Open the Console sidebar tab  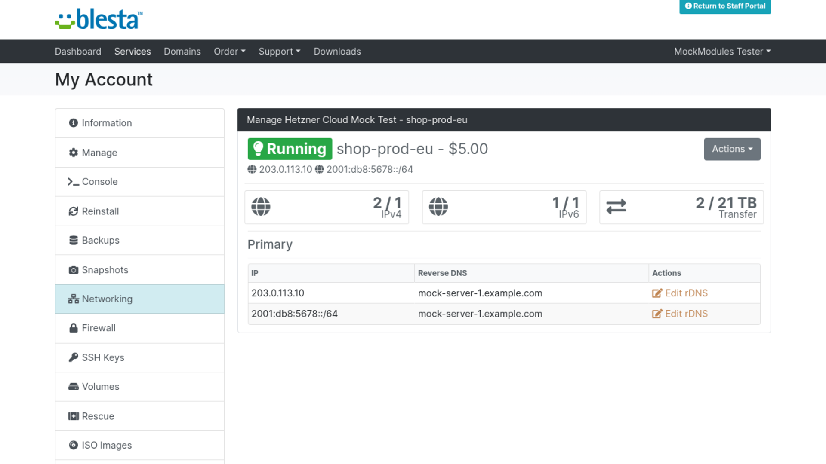pyautogui.click(x=140, y=182)
